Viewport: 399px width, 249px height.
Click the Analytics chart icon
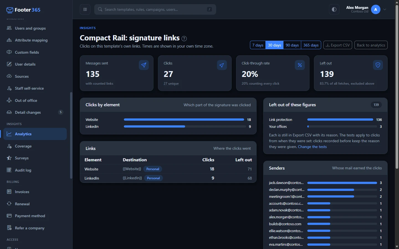coord(9,134)
